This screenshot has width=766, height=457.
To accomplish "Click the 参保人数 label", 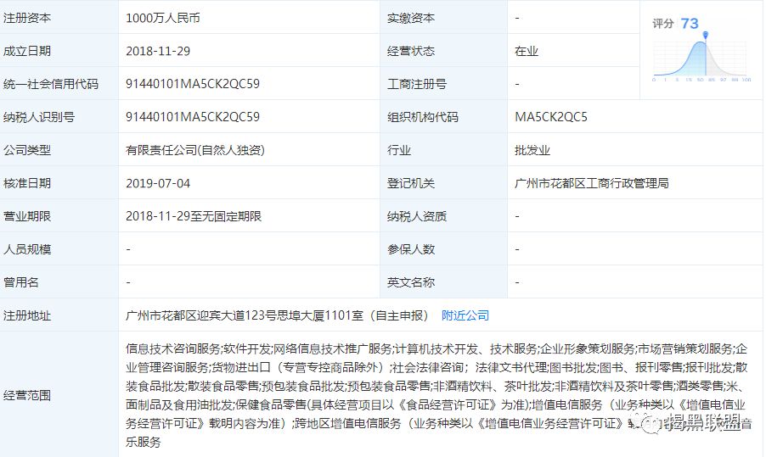I will pyautogui.click(x=411, y=249).
